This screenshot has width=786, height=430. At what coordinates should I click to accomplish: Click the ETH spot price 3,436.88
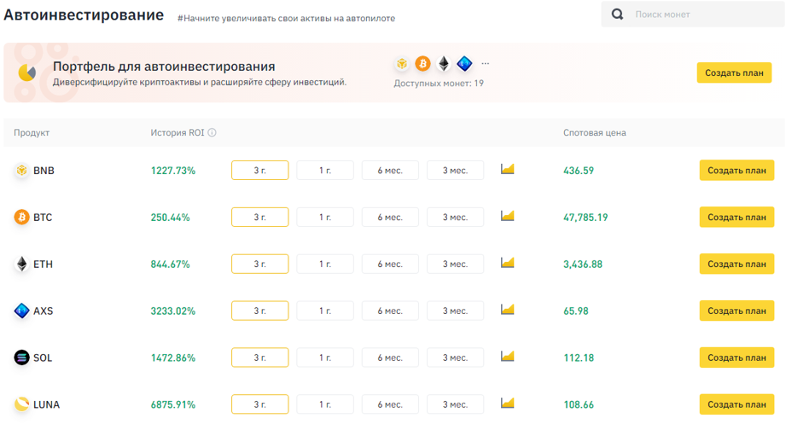(x=583, y=264)
